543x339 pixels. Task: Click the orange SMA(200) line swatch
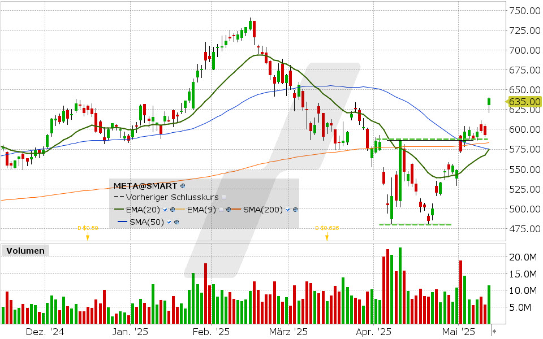[x=236, y=209]
